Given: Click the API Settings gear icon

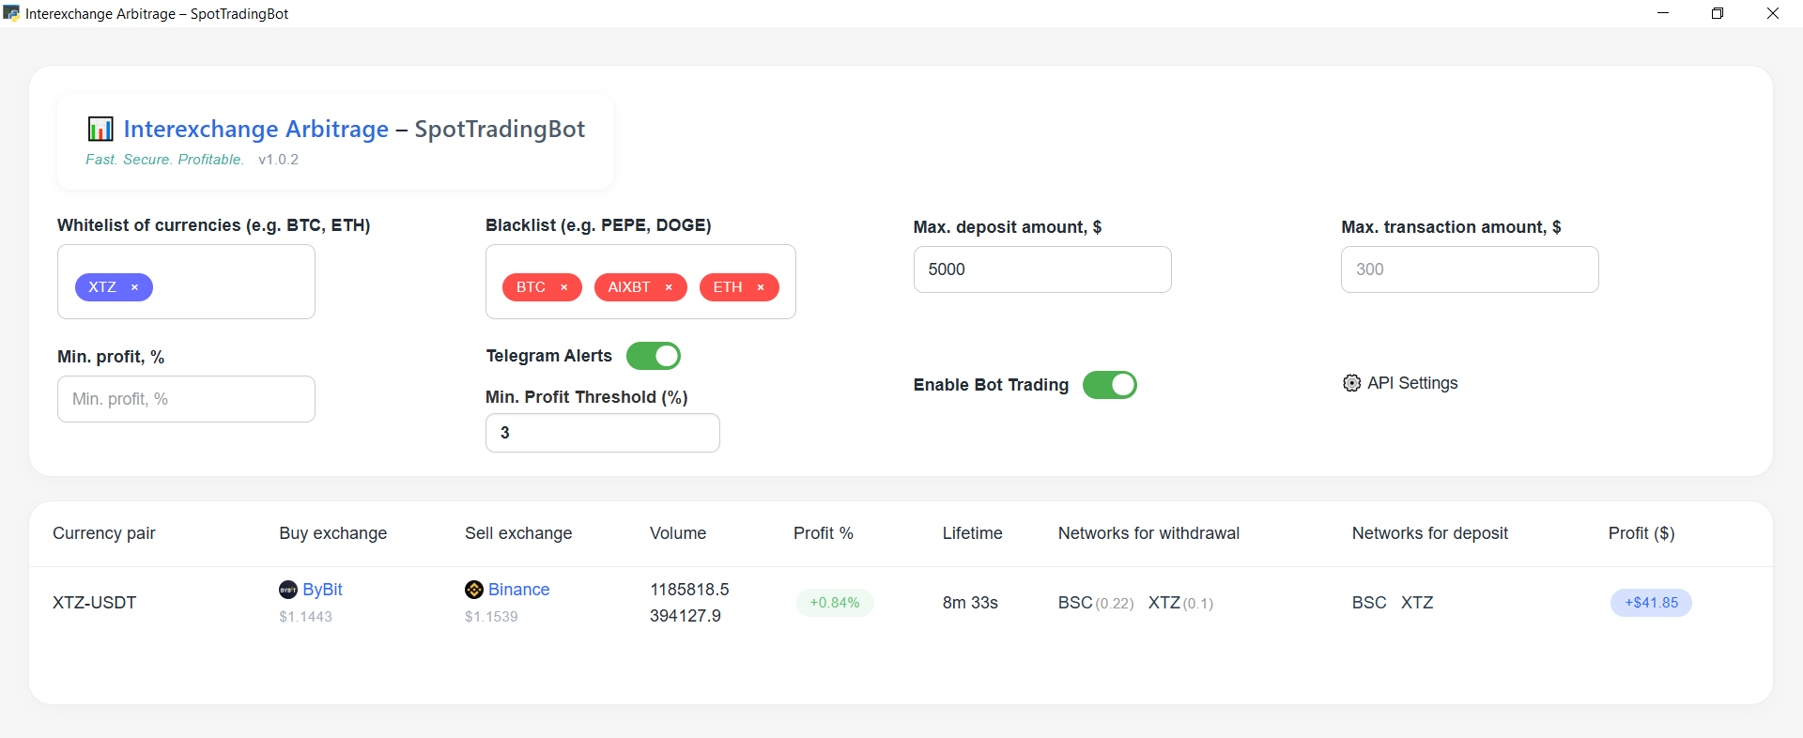Looking at the screenshot, I should [x=1351, y=383].
